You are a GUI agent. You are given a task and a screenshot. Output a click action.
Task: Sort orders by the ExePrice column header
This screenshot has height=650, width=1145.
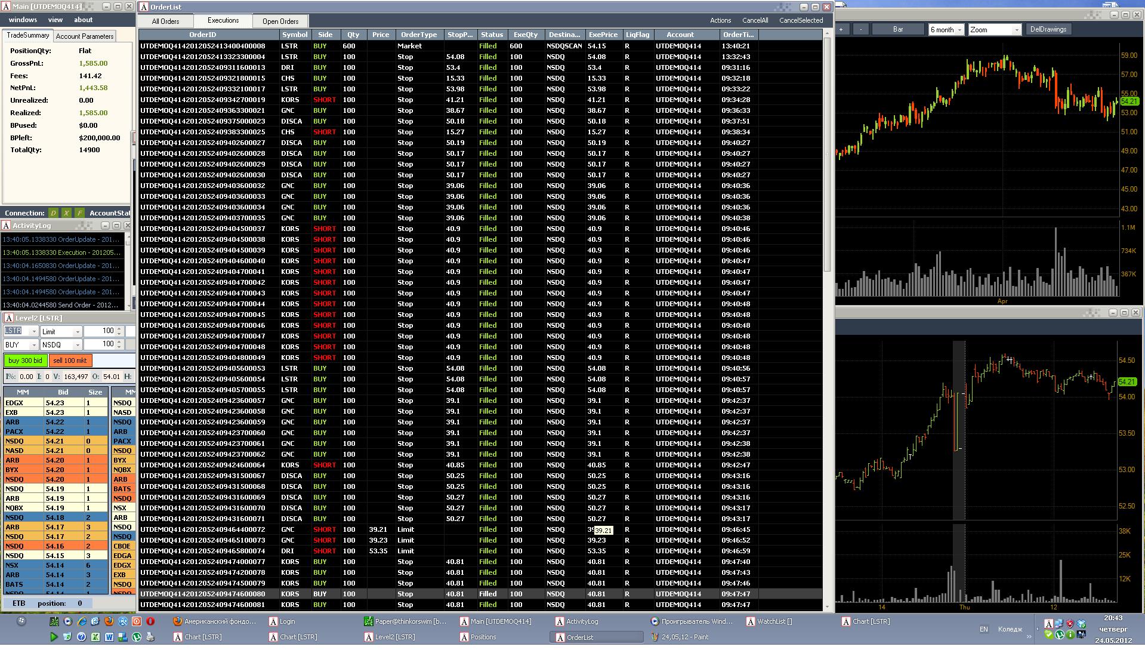pyautogui.click(x=603, y=35)
